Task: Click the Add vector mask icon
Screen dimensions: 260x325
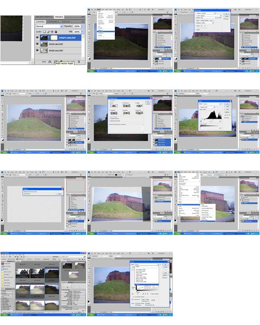Action: tap(55, 62)
